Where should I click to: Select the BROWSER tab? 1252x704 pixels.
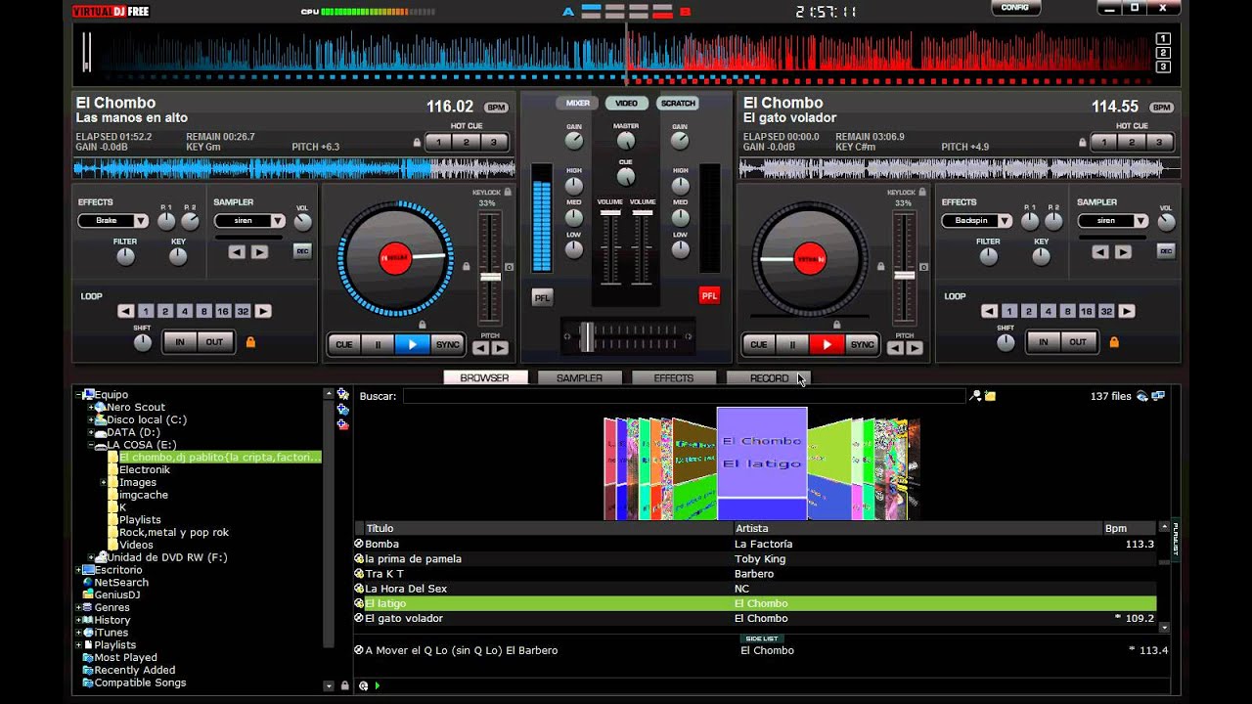(x=485, y=378)
